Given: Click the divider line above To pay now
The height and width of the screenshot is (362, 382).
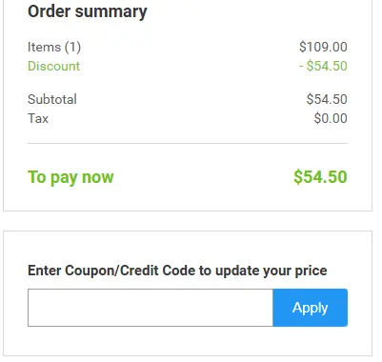Looking at the screenshot, I should point(188,143).
